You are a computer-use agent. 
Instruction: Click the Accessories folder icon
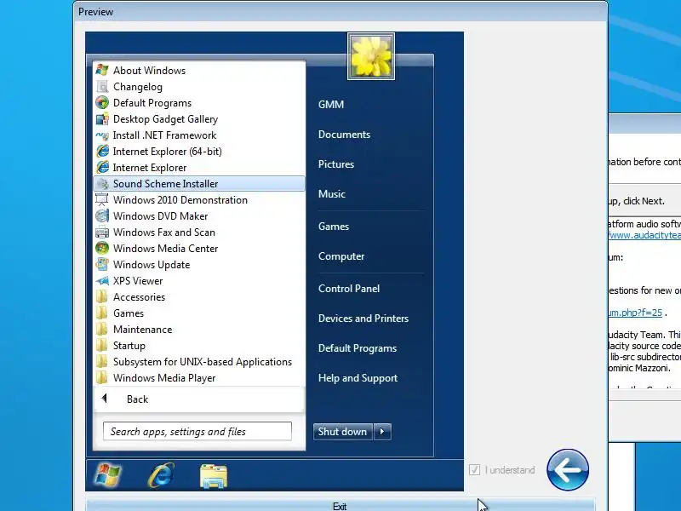coord(102,296)
